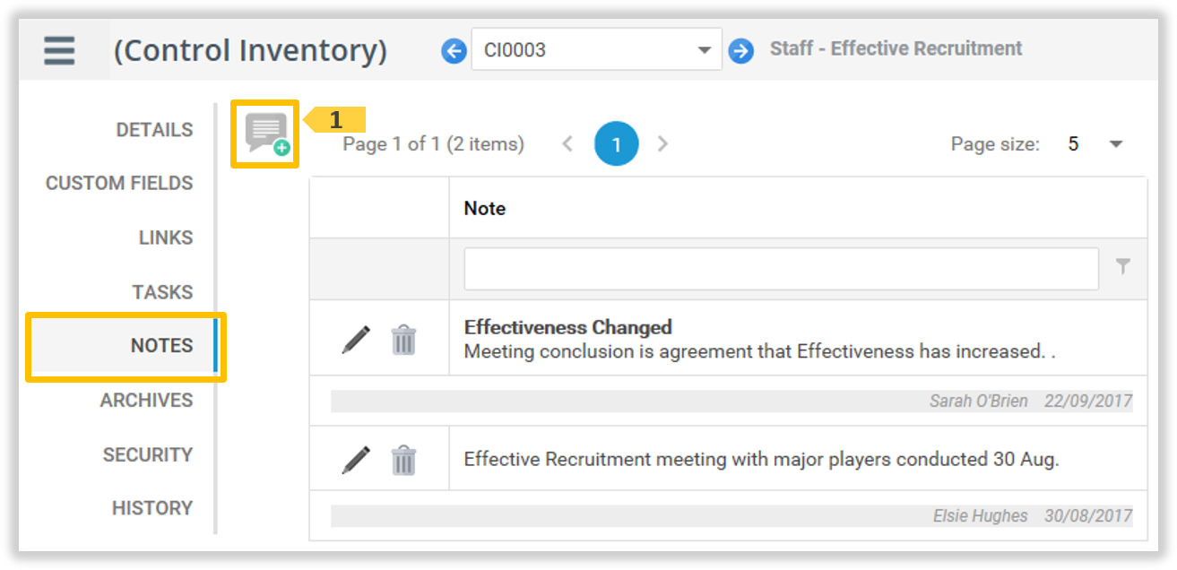Screen dimensions: 1177x570
Task: Delete the Effective Recruitment meeting note
Action: tap(404, 460)
